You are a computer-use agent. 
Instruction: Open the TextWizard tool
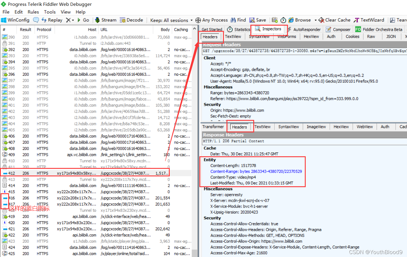point(369,20)
